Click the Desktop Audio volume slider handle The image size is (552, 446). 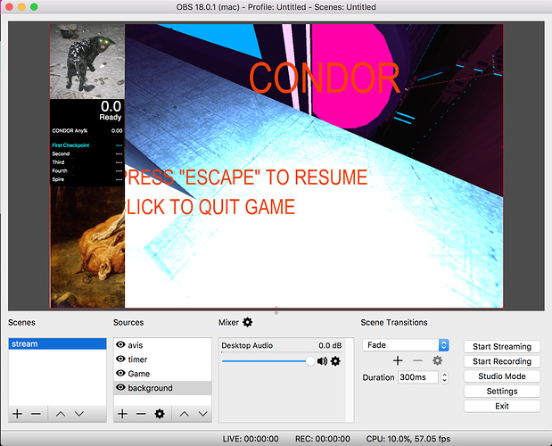coord(309,361)
